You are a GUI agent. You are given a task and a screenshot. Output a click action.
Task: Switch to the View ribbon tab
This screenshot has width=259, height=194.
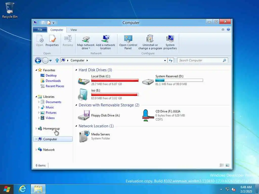tap(74, 30)
